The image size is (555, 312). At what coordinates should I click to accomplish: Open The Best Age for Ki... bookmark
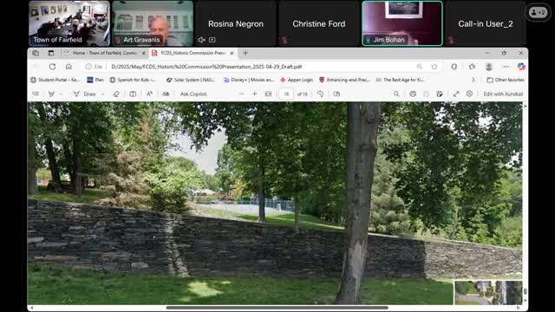401,80
